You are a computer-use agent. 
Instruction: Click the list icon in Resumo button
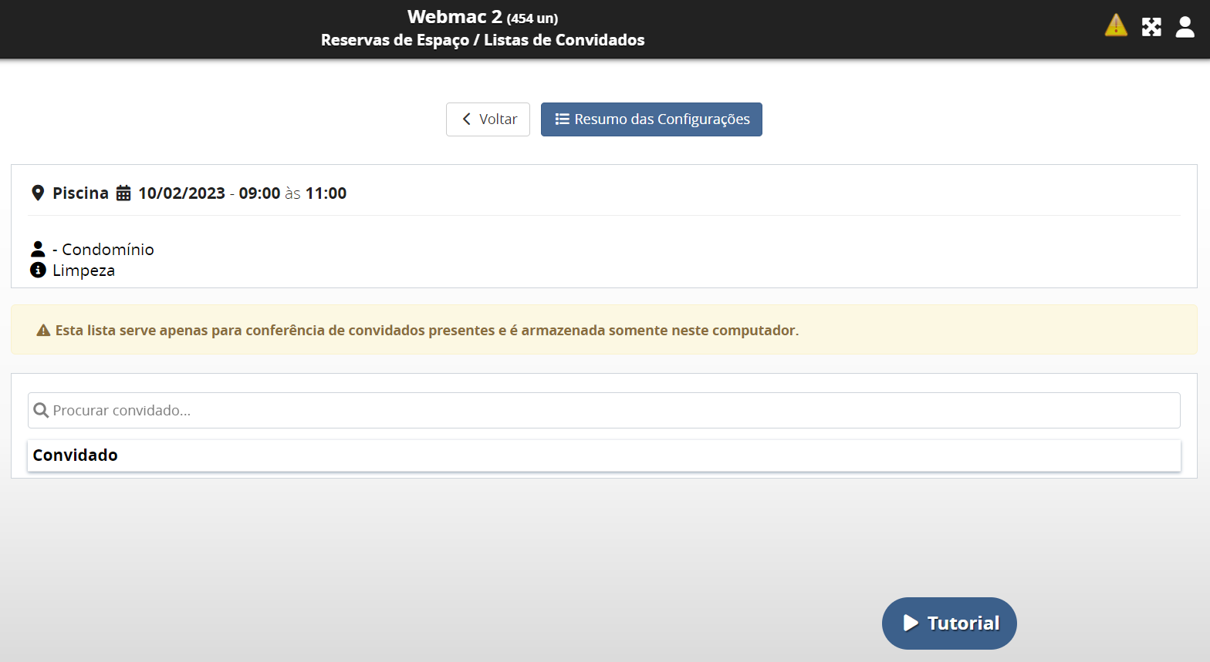(x=563, y=119)
